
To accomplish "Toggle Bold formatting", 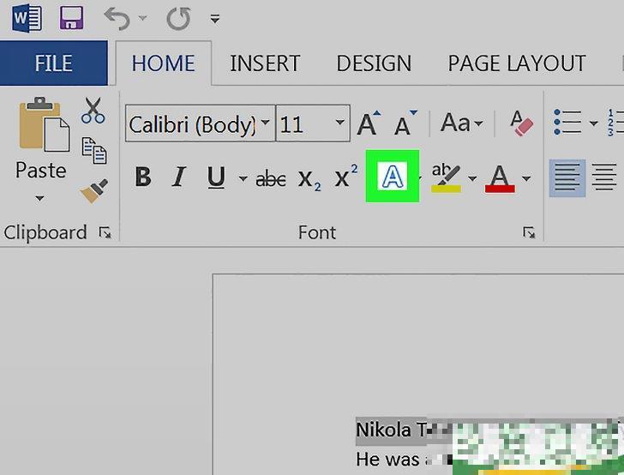I will (143, 178).
